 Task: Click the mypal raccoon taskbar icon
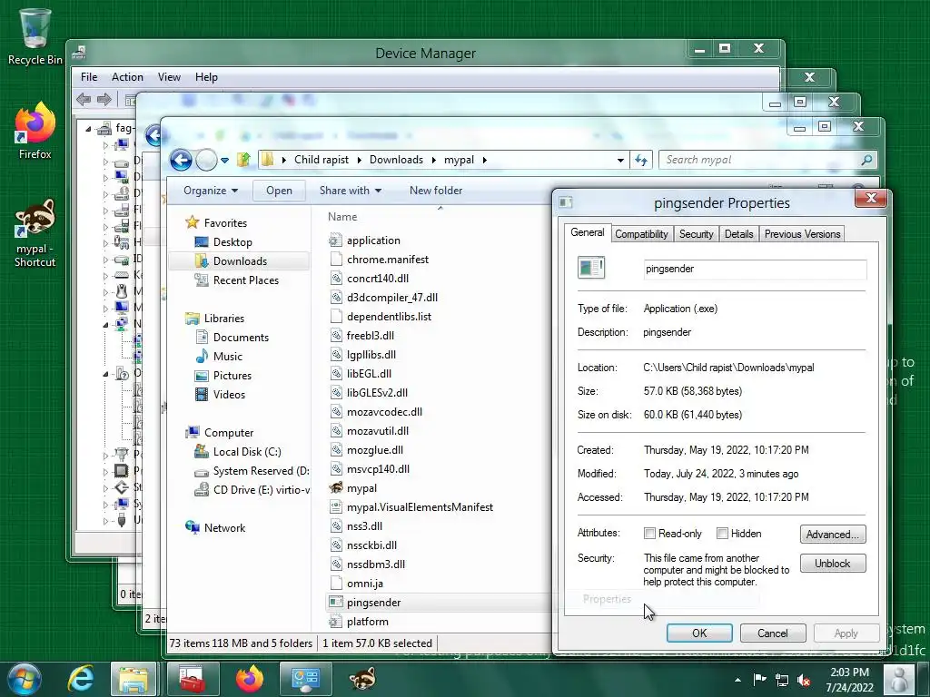(x=361, y=679)
